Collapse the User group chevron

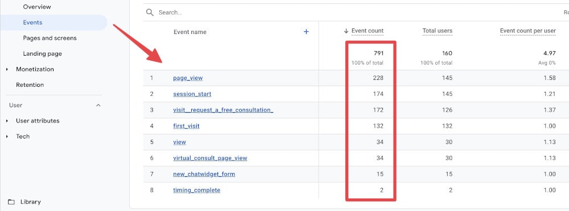coord(98,106)
